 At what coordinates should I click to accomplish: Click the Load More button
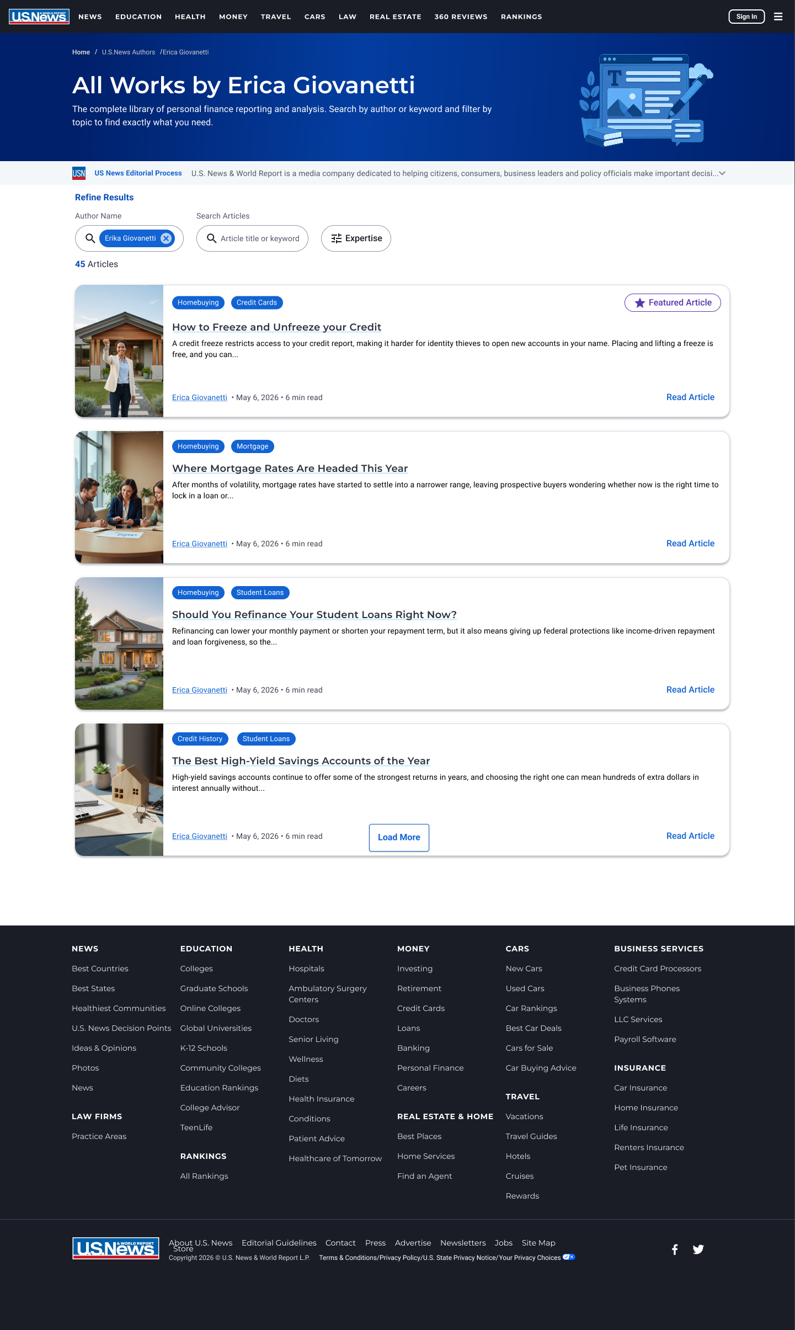click(399, 837)
